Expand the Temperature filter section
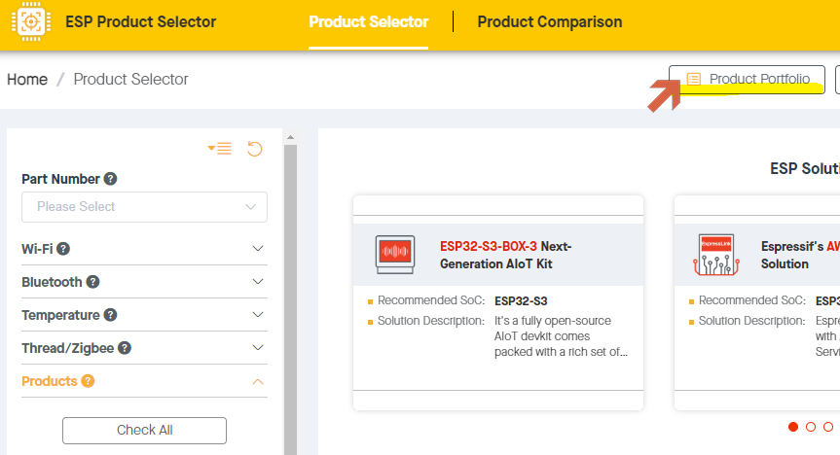Image resolution: width=840 pixels, height=455 pixels. click(x=145, y=315)
